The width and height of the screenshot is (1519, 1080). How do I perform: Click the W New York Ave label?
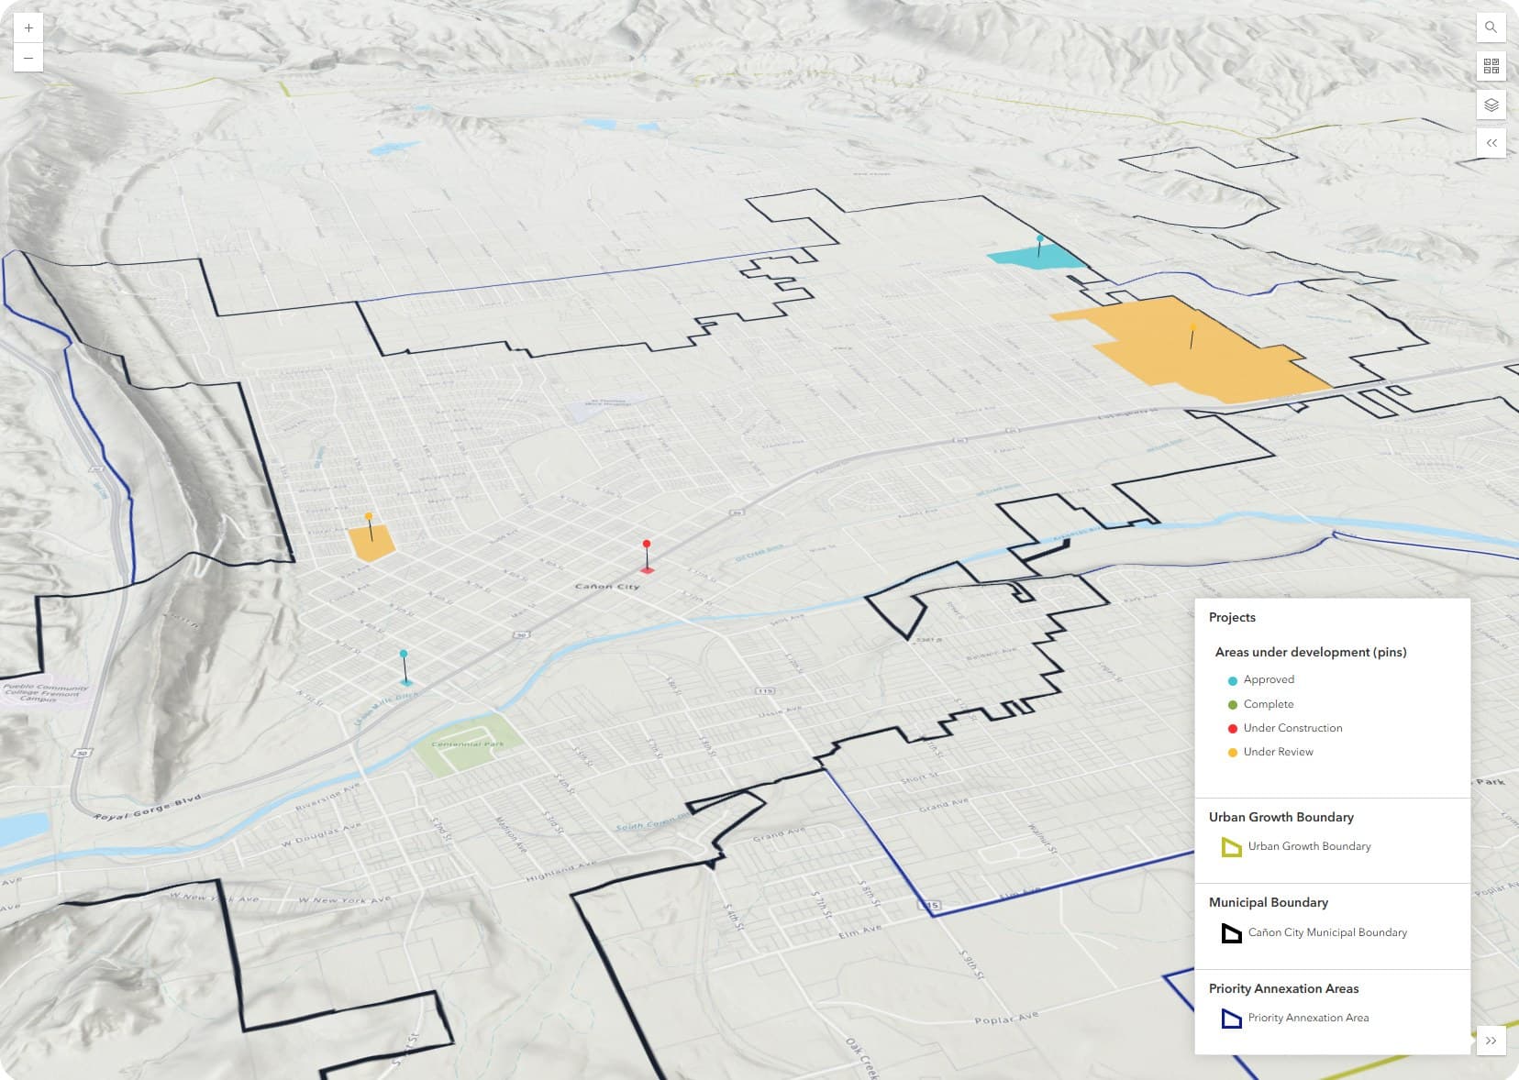tap(344, 899)
